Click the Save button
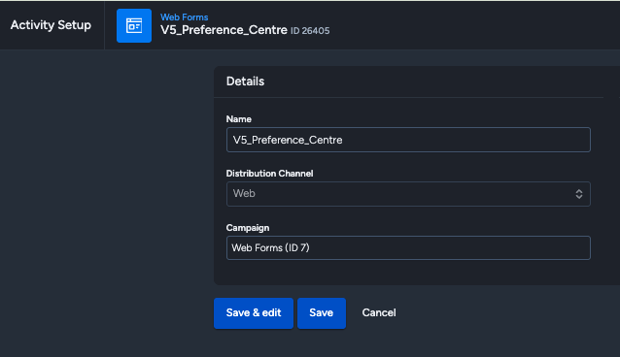The image size is (620, 357). point(322,313)
